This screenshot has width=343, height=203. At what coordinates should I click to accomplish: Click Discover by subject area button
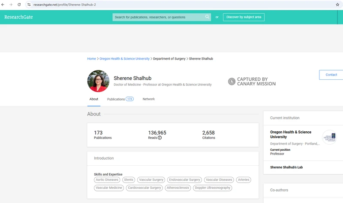pos(244,17)
